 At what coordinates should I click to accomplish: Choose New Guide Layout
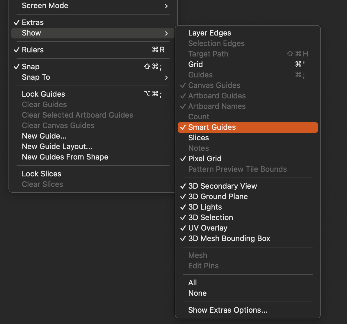57,146
